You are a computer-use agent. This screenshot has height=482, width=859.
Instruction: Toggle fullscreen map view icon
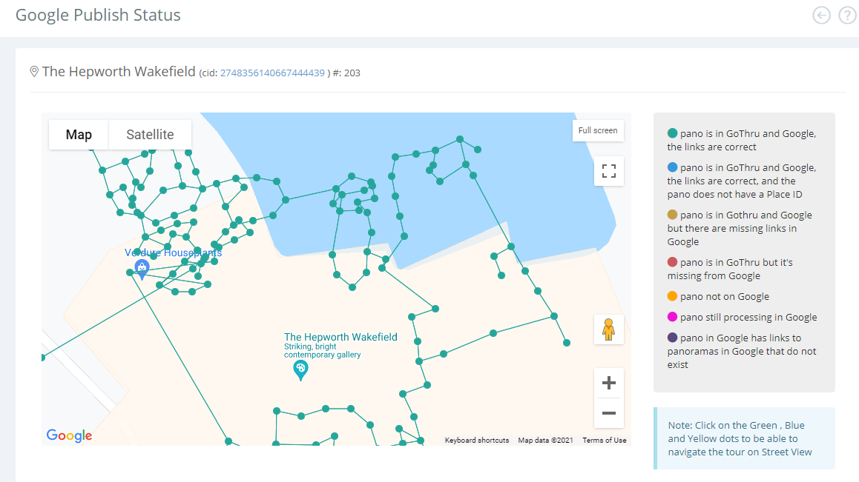click(x=608, y=171)
